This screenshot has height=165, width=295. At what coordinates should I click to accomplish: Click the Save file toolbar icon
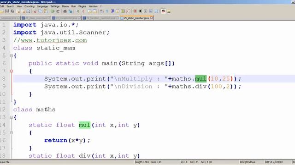(x=7, y=11)
